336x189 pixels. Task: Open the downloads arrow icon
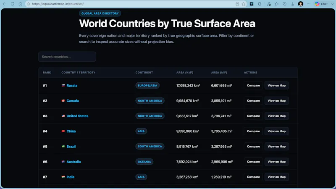click(292, 4)
